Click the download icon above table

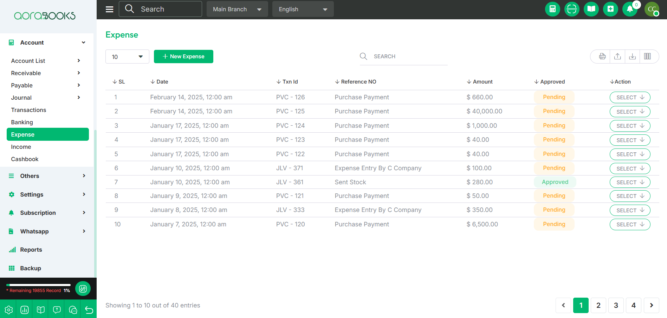click(632, 56)
